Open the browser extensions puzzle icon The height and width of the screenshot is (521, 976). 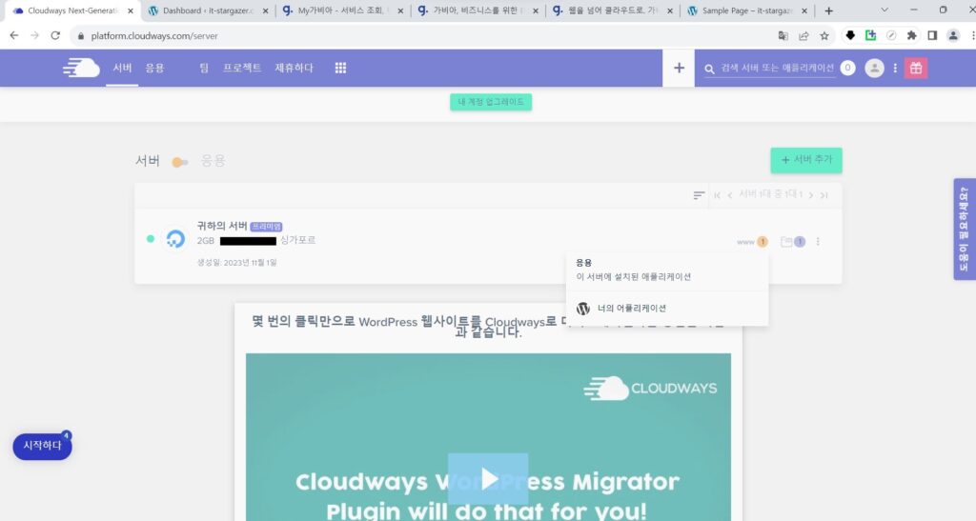tap(911, 35)
